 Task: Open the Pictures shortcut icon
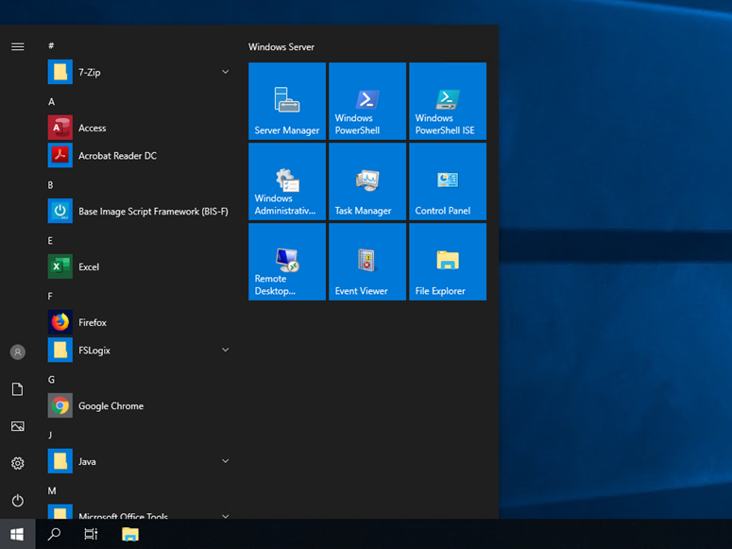pos(18,426)
